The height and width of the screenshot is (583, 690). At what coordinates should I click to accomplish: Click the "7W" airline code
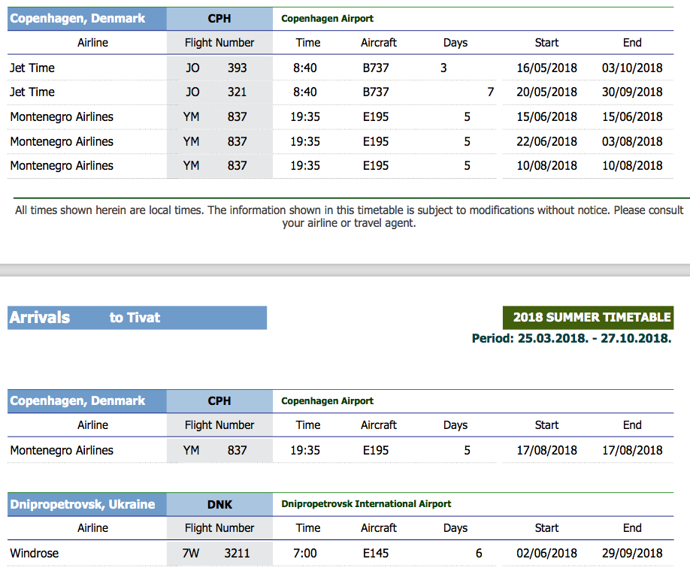point(191,553)
